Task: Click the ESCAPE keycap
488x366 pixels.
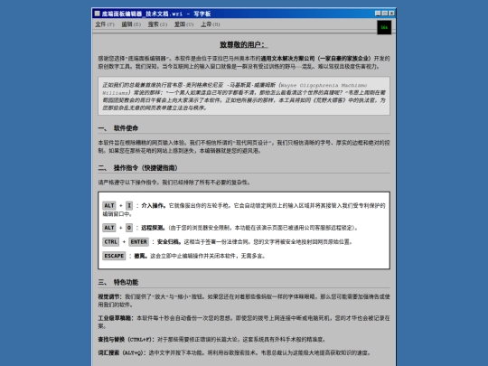Action: [x=114, y=256]
